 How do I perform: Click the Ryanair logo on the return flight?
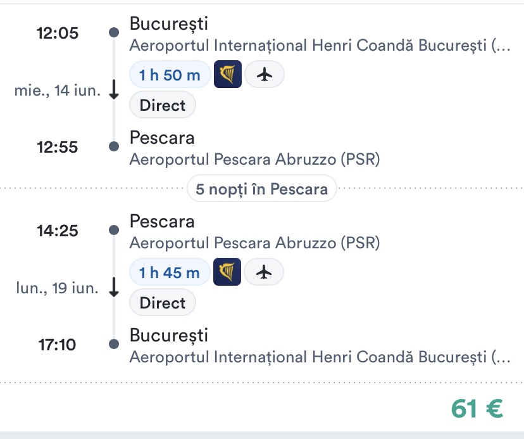227,273
